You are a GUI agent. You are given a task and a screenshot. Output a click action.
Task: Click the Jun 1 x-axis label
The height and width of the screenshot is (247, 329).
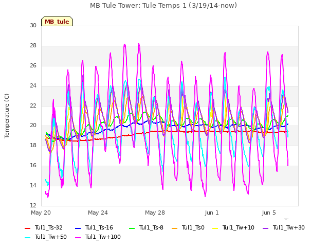(212, 213)
